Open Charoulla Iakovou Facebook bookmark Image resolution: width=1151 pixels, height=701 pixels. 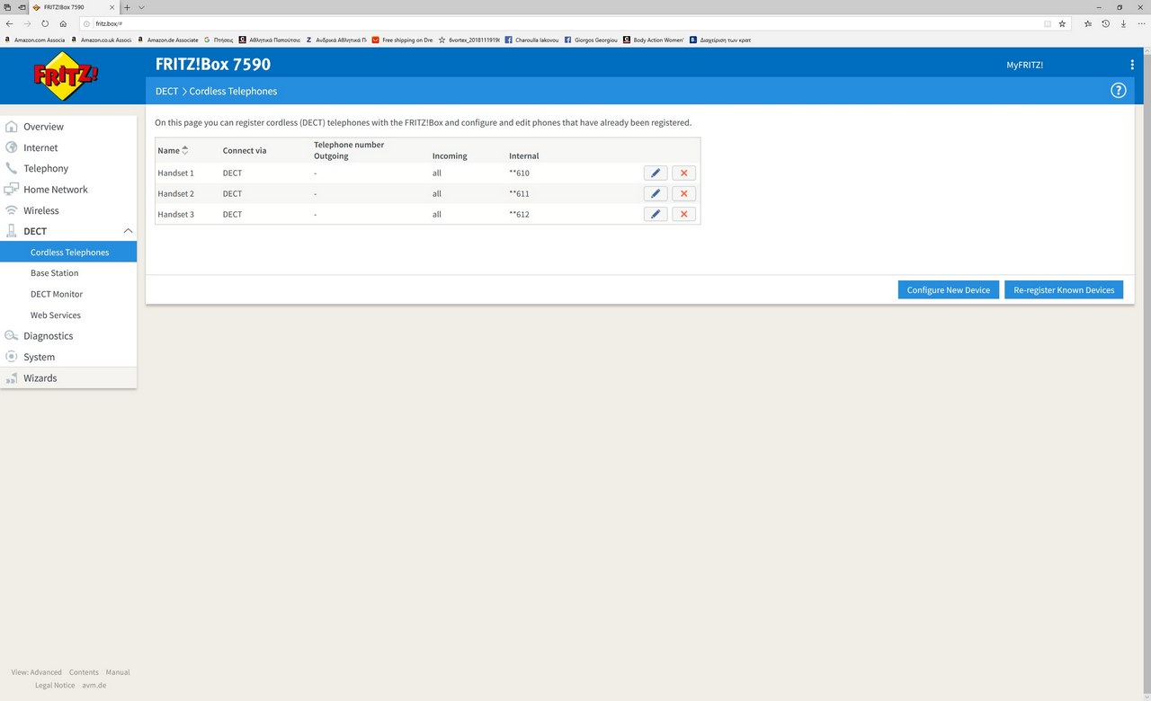coord(531,40)
